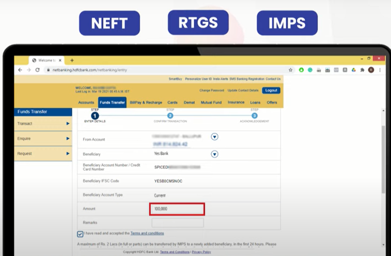Open the Insurance tab
This screenshot has height=256, width=391.
[236, 102]
